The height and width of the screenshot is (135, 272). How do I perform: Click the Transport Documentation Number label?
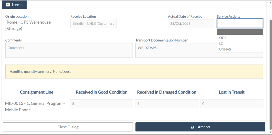pyautogui.click(x=161, y=40)
